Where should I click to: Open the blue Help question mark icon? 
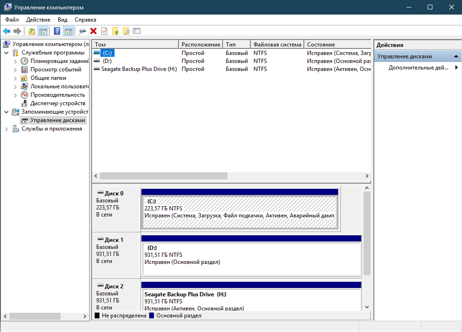tap(57, 31)
